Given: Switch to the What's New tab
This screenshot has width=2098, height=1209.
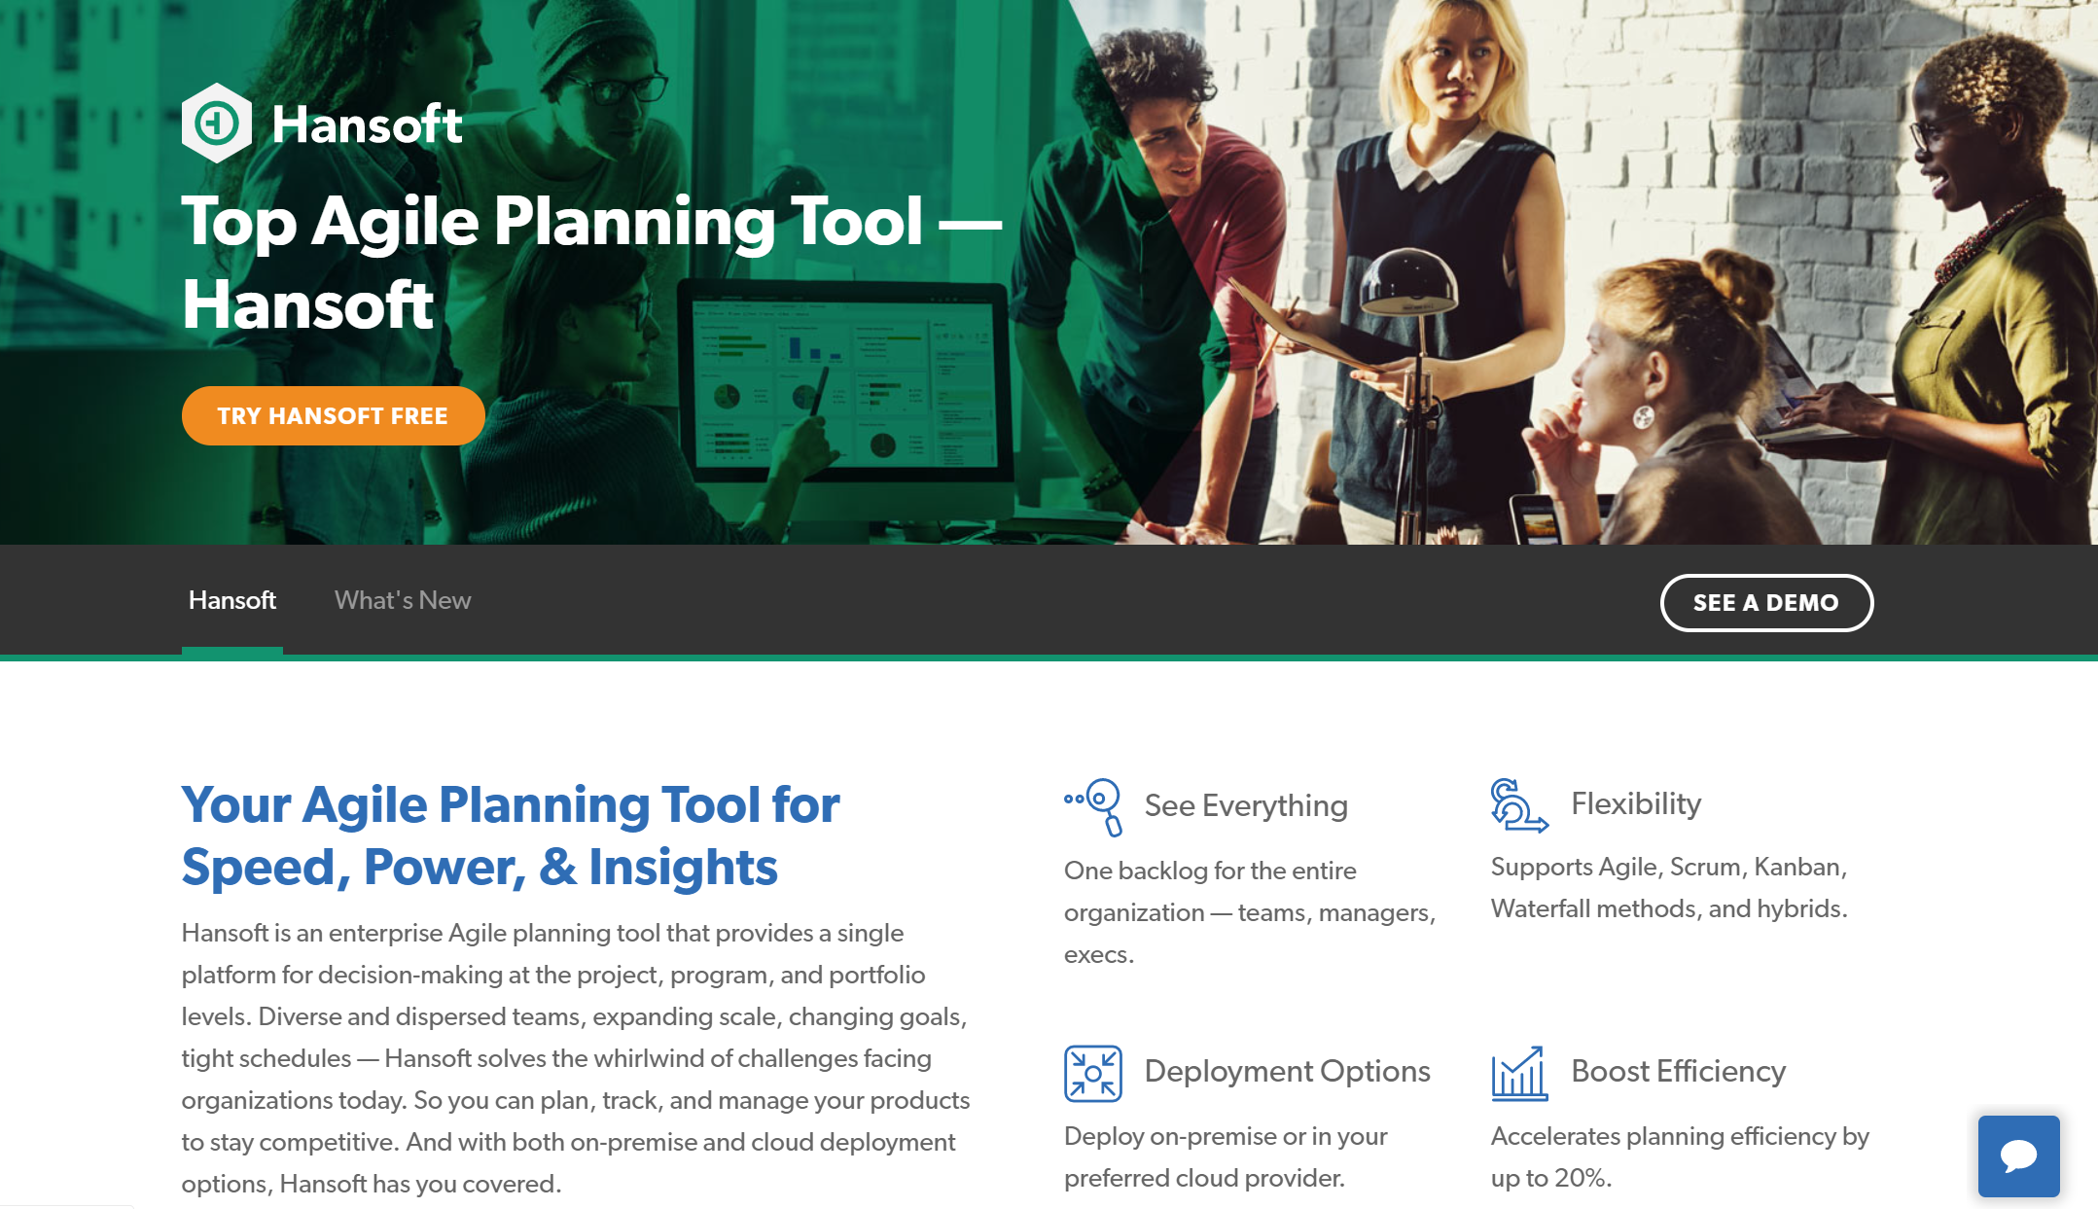Looking at the screenshot, I should tap(403, 600).
